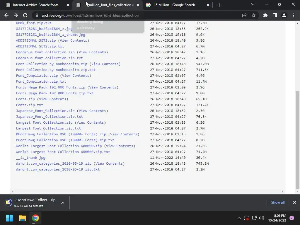Click scroll up arrow on vertical scrollbar
The width and height of the screenshot is (300, 225).
point(297,23)
